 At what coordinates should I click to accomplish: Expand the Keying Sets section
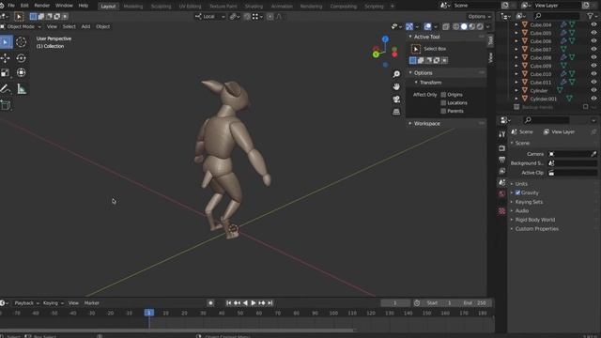click(529, 202)
